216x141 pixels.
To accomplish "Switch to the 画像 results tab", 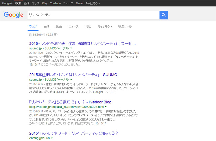I will coord(46,26).
